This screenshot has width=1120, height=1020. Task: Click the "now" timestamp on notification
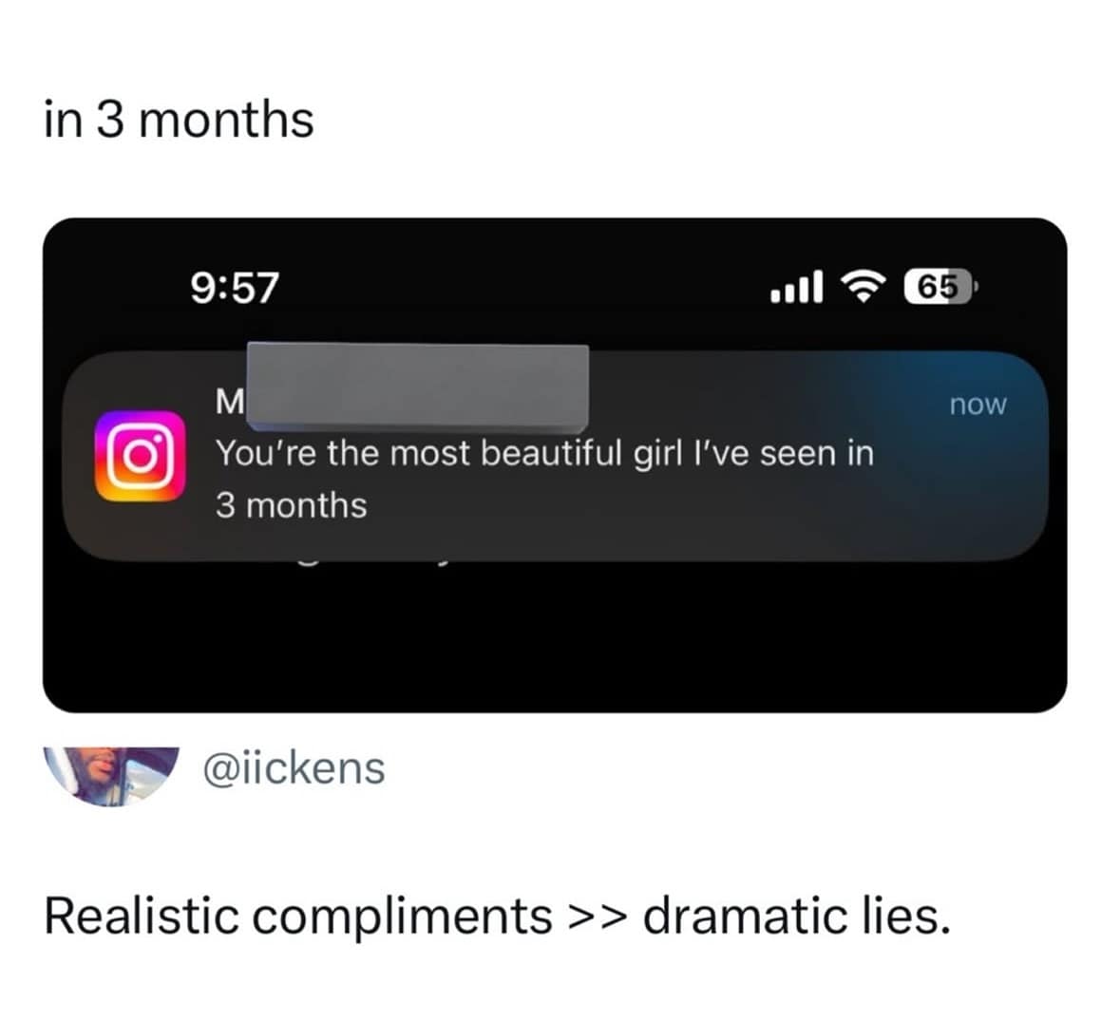click(978, 405)
